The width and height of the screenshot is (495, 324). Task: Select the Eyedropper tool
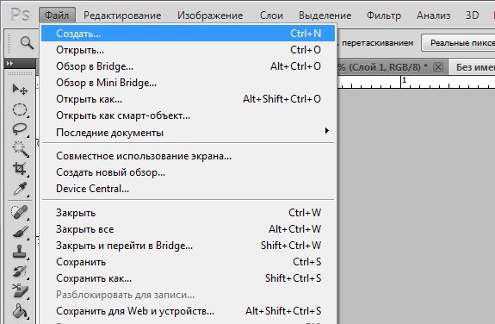[20, 189]
